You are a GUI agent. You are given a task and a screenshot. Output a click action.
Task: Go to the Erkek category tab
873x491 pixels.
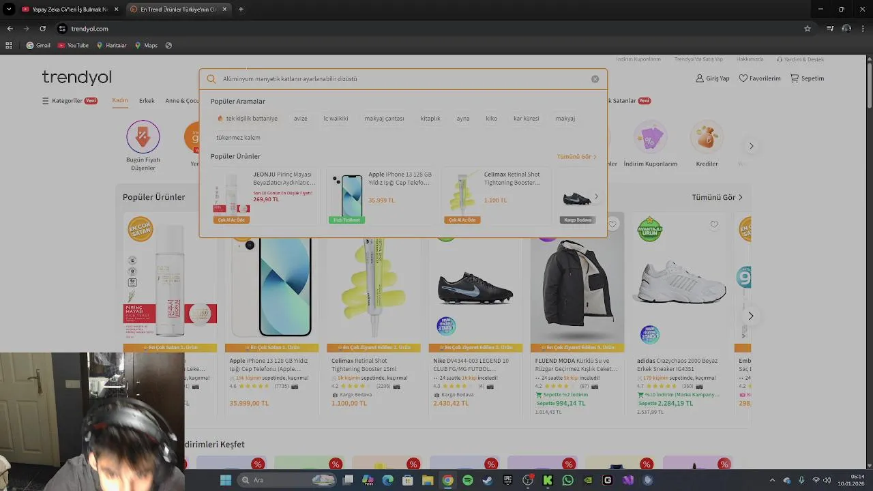click(147, 101)
